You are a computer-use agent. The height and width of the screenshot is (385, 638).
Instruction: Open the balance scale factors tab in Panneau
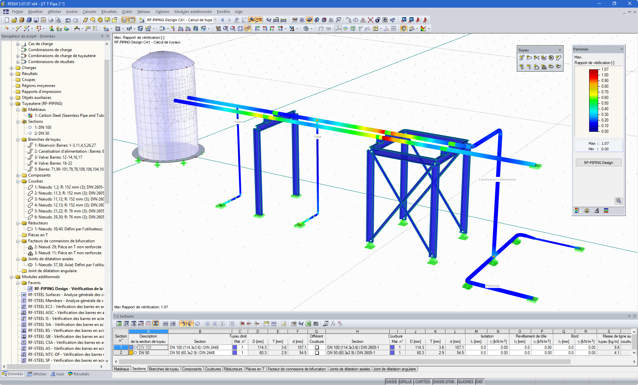coord(587,210)
